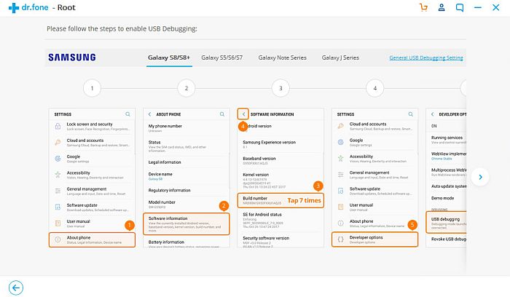This screenshot has height=297, width=510.
Task: Click the instruction text about USB Debugging
Action: 122,28
